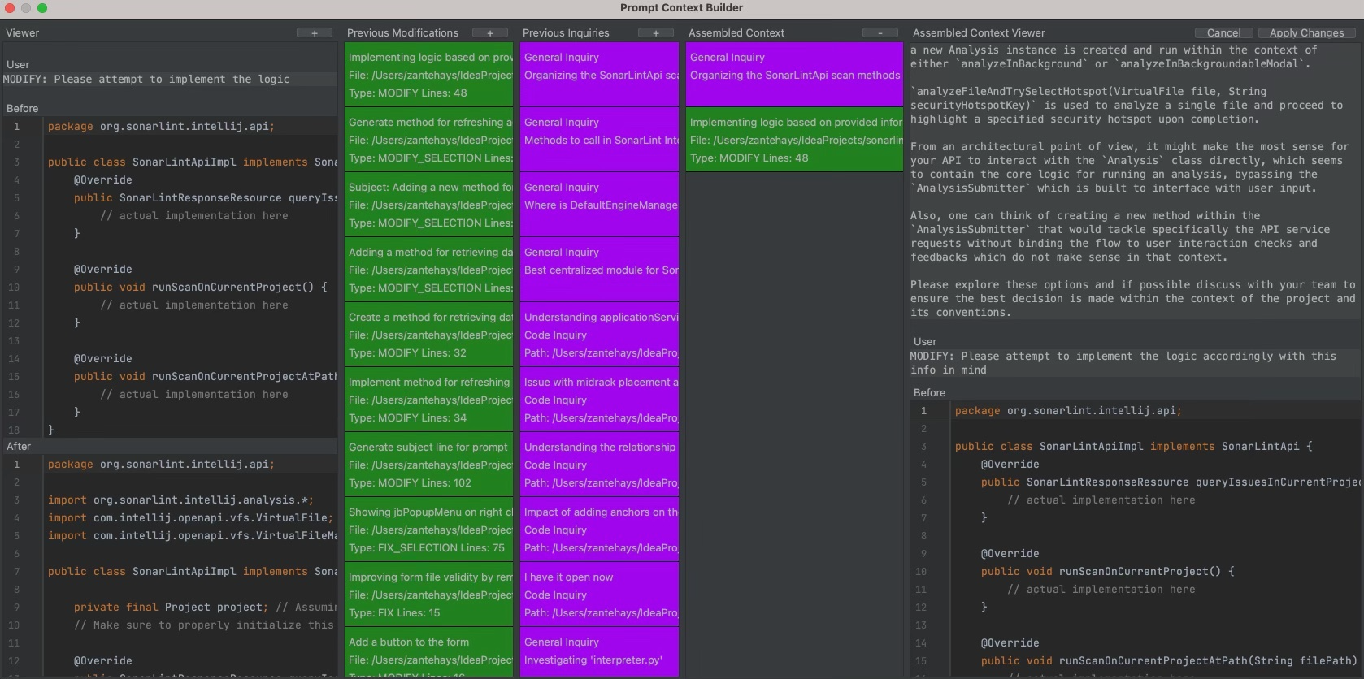
Task: Click the 'public class SonarLintApiImpl' line in Assembled Context Viewer
Action: tap(1133, 446)
